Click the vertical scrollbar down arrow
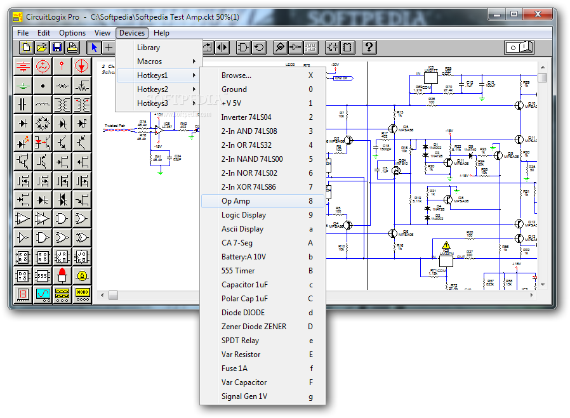This screenshot has height=418, width=570. click(543, 285)
